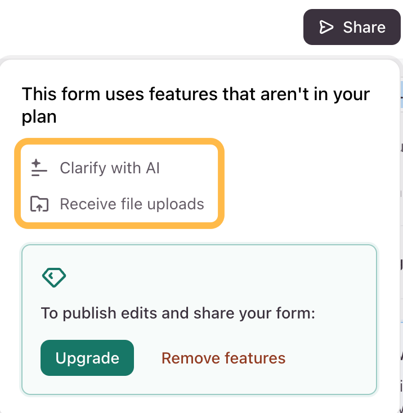Click the text To publish edits and share your form
Image resolution: width=403 pixels, height=413 pixels.
pyautogui.click(x=178, y=313)
